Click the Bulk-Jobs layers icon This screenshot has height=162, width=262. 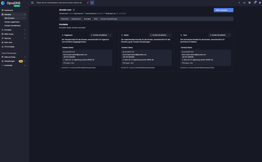tap(2, 43)
